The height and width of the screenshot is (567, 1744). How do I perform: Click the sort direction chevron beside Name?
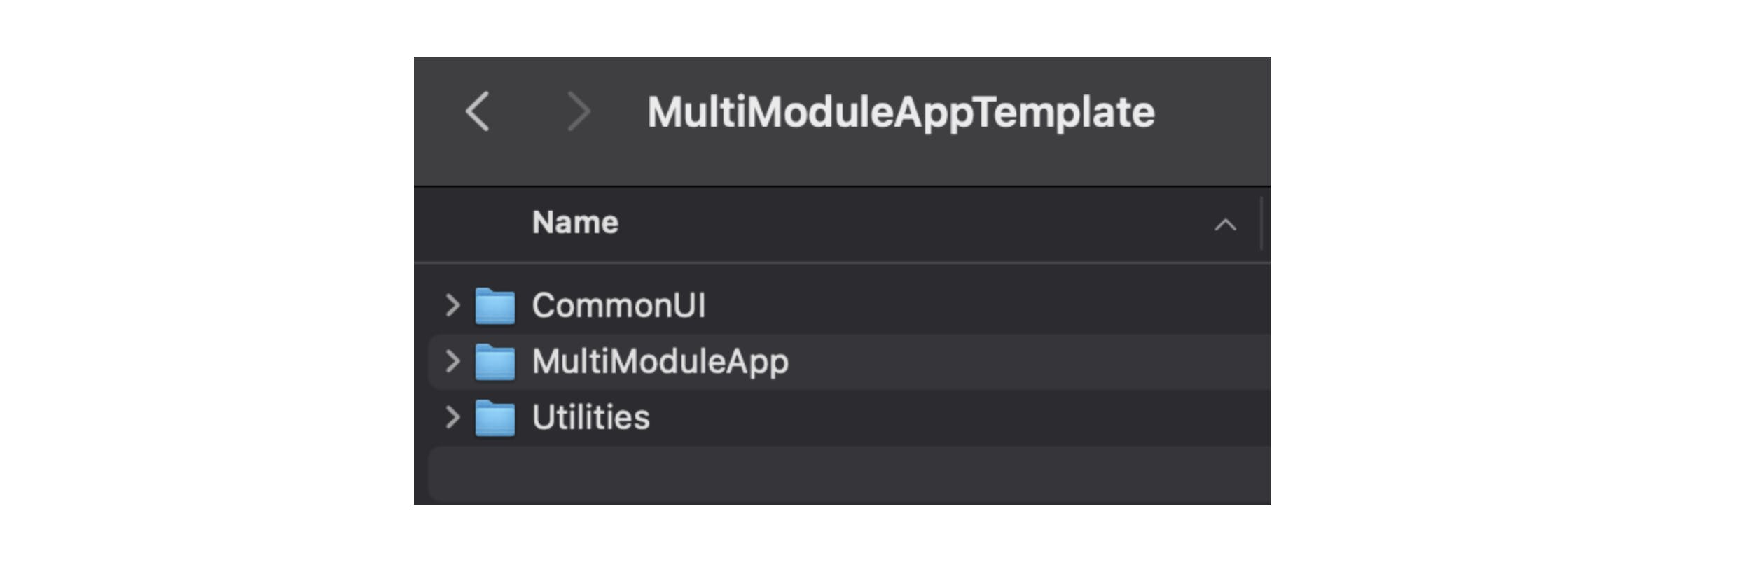click(1224, 225)
